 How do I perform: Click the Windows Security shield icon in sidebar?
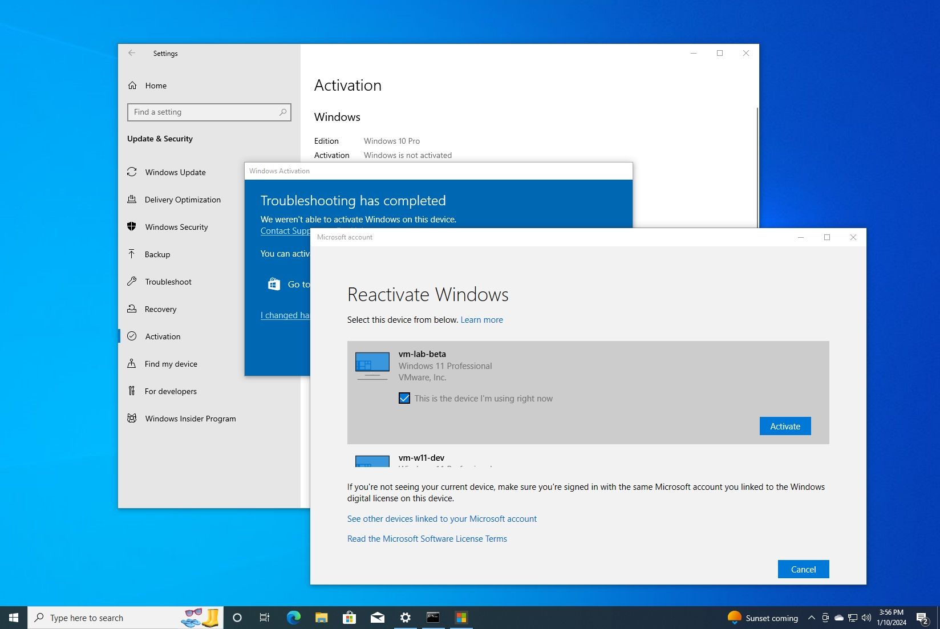coord(132,227)
